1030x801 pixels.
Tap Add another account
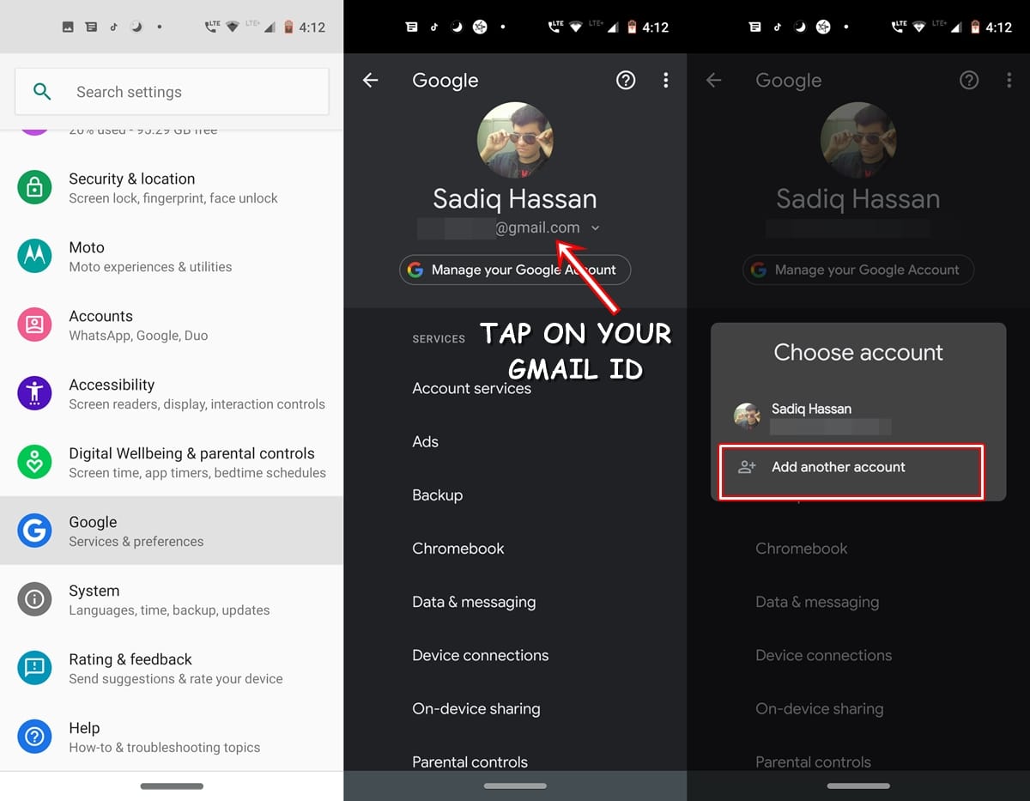pos(851,471)
